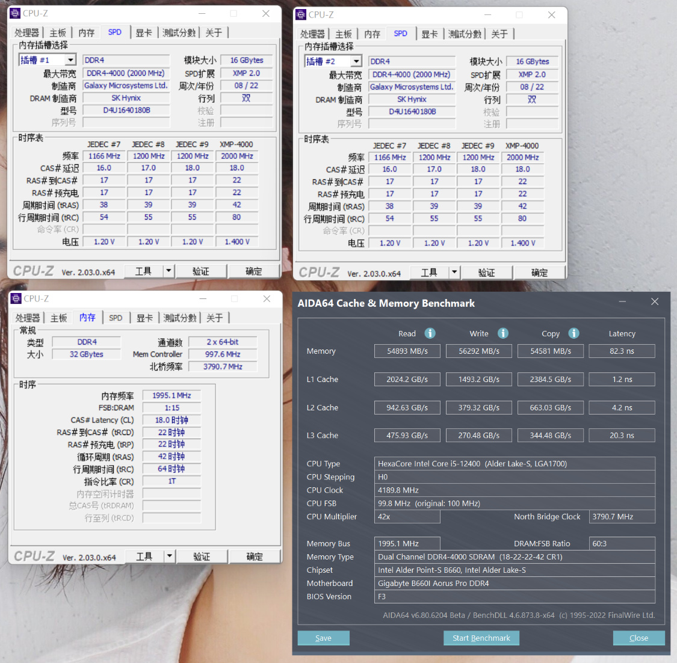This screenshot has height=663, width=677.
Task: Select 主板 tab in top-right CPU-Z
Action: pyautogui.click(x=344, y=34)
